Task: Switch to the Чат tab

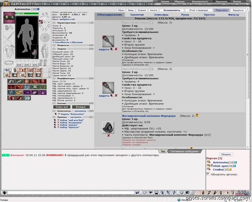Action: point(163,151)
